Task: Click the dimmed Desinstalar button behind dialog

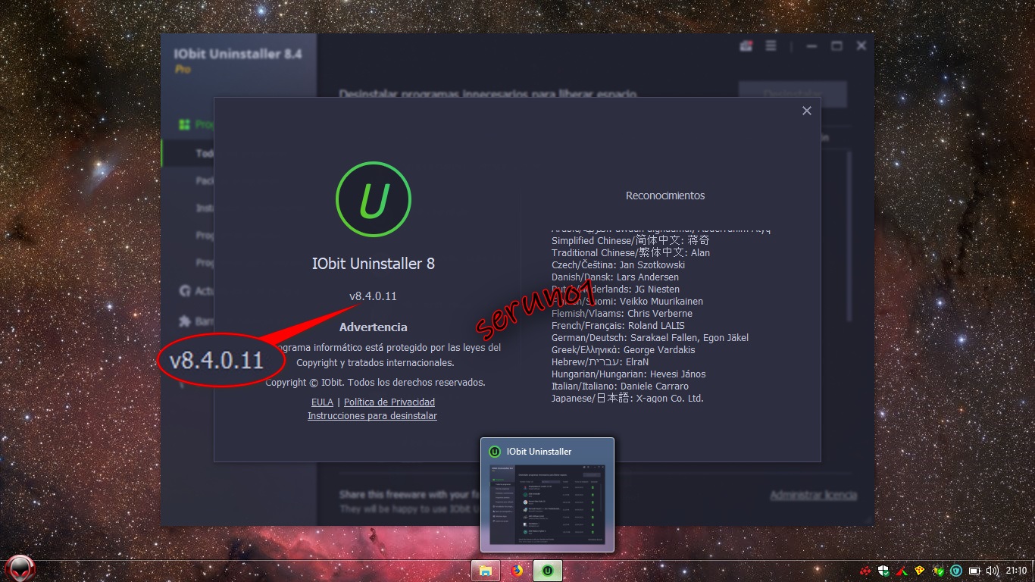Action: [792, 94]
